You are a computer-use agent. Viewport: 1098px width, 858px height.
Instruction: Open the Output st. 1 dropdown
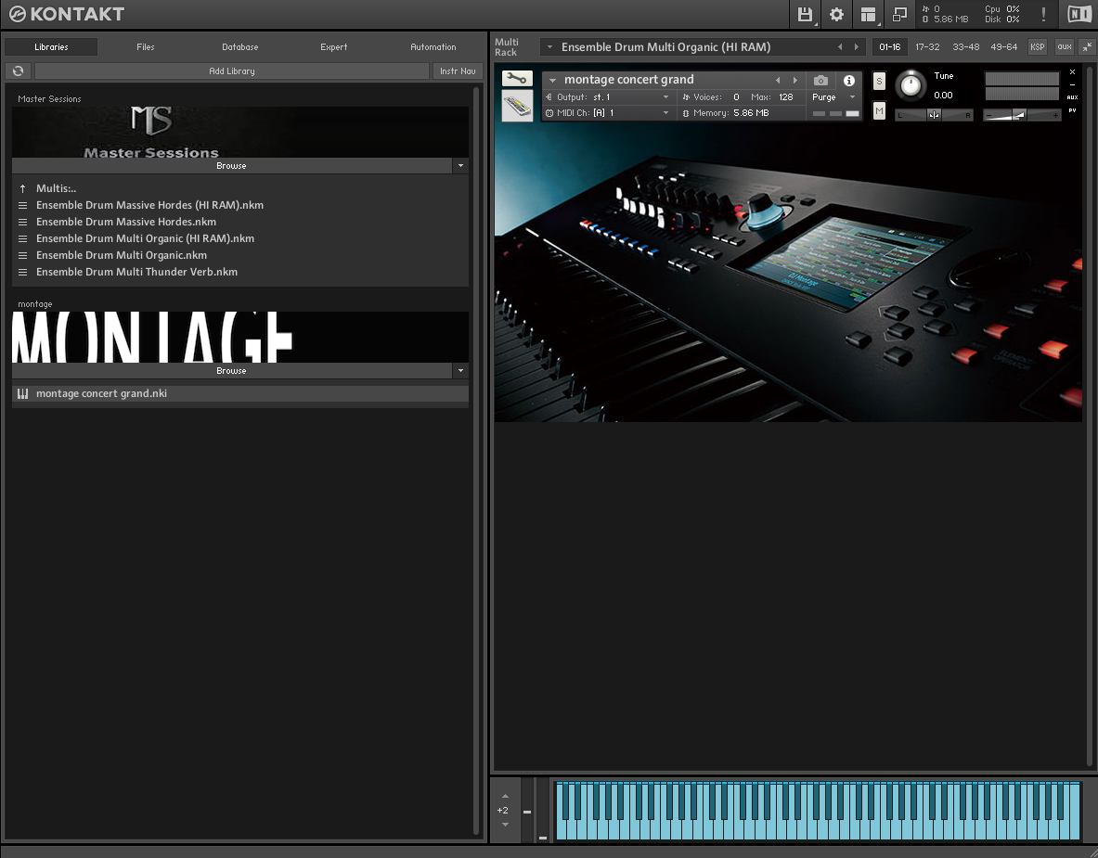[609, 97]
